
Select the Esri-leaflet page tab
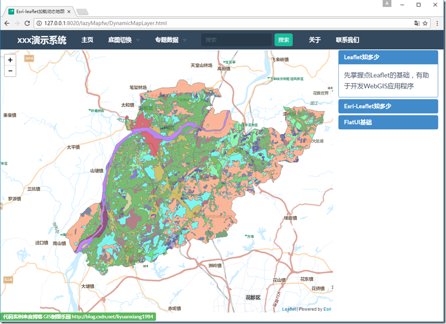(40, 12)
